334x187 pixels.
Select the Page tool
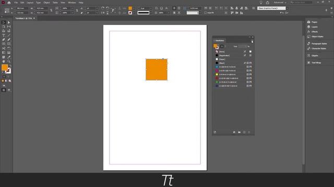4,26
